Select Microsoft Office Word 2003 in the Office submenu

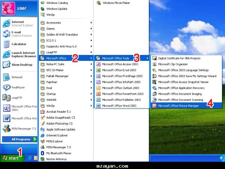coord(122,106)
